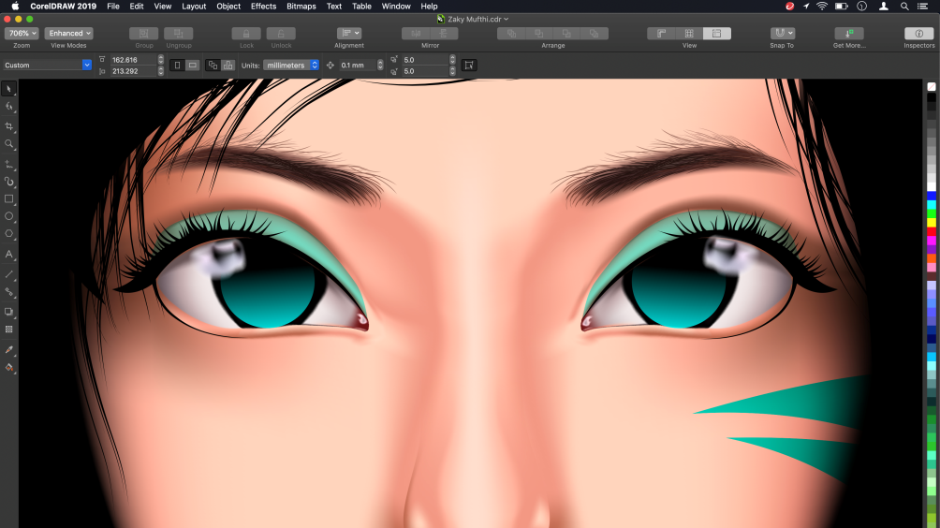The image size is (940, 528).
Task: Pick the Ellipse tool
Action: 9,216
